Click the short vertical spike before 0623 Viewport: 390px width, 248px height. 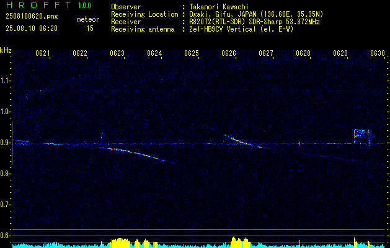(x=102, y=138)
